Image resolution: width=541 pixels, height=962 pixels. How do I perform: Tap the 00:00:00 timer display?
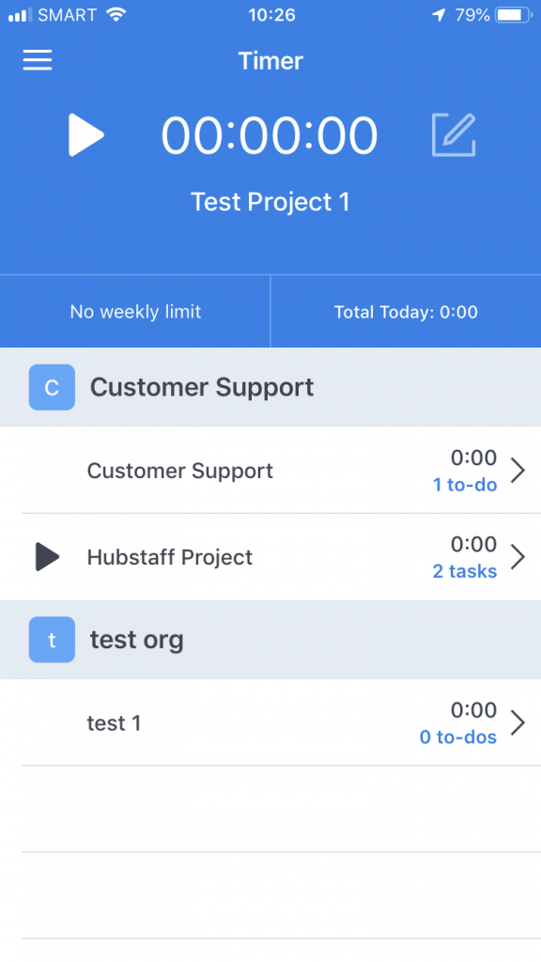pos(270,135)
